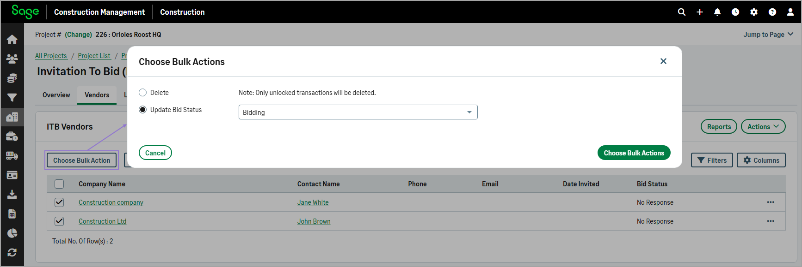The image size is (802, 267).
Task: Uncheck the Construction Ltd row checkbox
Action: point(59,221)
